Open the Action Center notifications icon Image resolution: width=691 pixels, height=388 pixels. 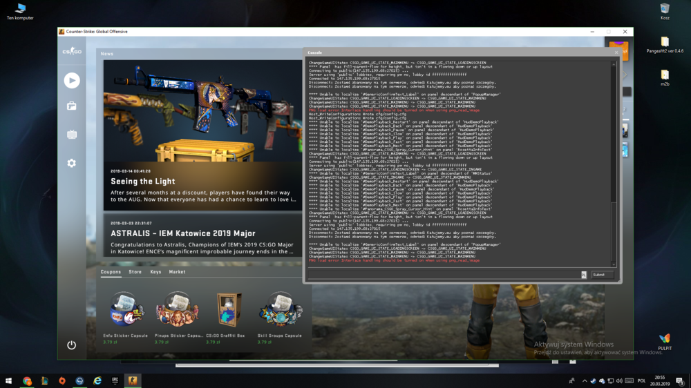[x=681, y=380]
